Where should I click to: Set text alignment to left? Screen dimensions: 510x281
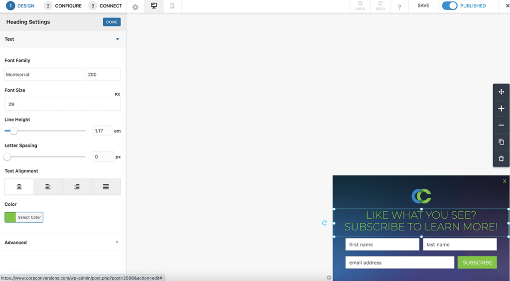click(48, 187)
